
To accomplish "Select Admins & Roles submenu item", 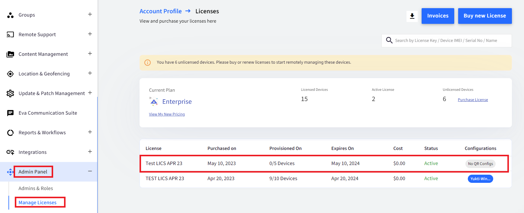I will click(x=36, y=189).
